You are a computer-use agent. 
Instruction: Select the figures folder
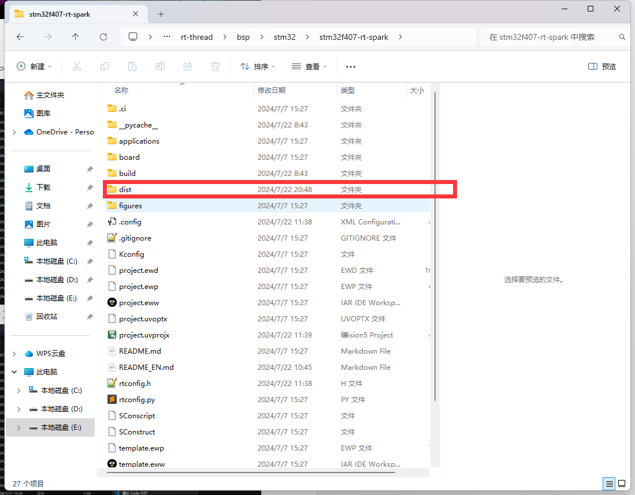268,205
